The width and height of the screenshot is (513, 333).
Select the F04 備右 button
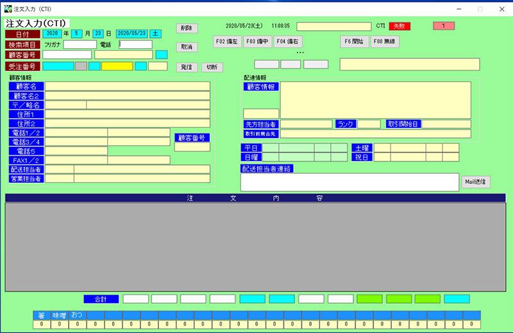[x=288, y=41]
